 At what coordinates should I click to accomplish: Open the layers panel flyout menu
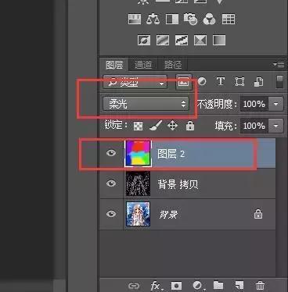point(279,64)
